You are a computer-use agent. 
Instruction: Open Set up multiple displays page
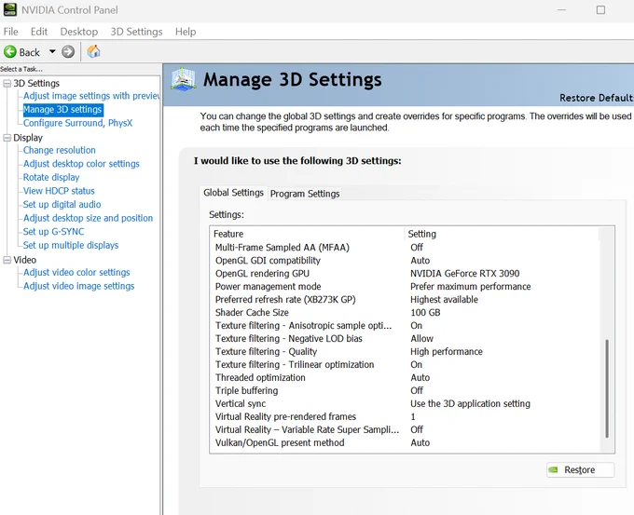pyautogui.click(x=71, y=245)
